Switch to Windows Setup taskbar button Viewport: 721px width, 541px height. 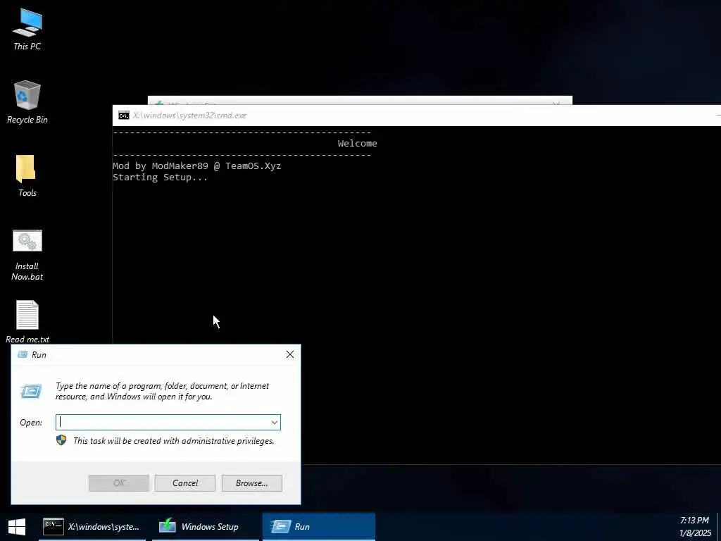pyautogui.click(x=206, y=527)
